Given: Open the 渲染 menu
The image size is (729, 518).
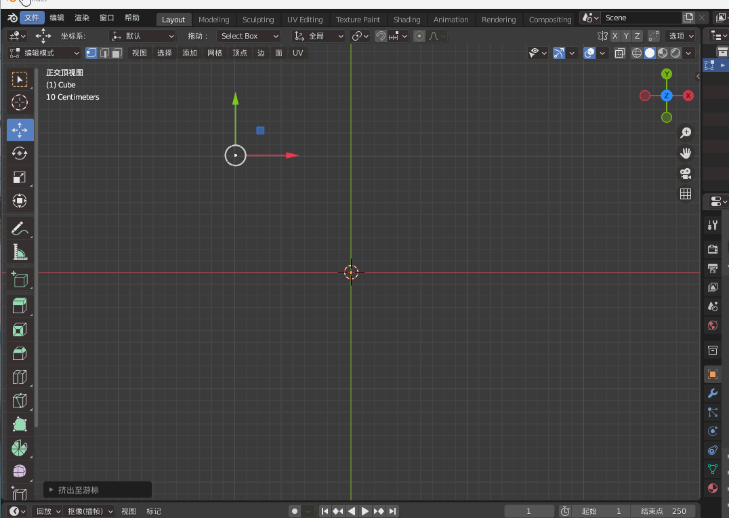Looking at the screenshot, I should pyautogui.click(x=82, y=18).
